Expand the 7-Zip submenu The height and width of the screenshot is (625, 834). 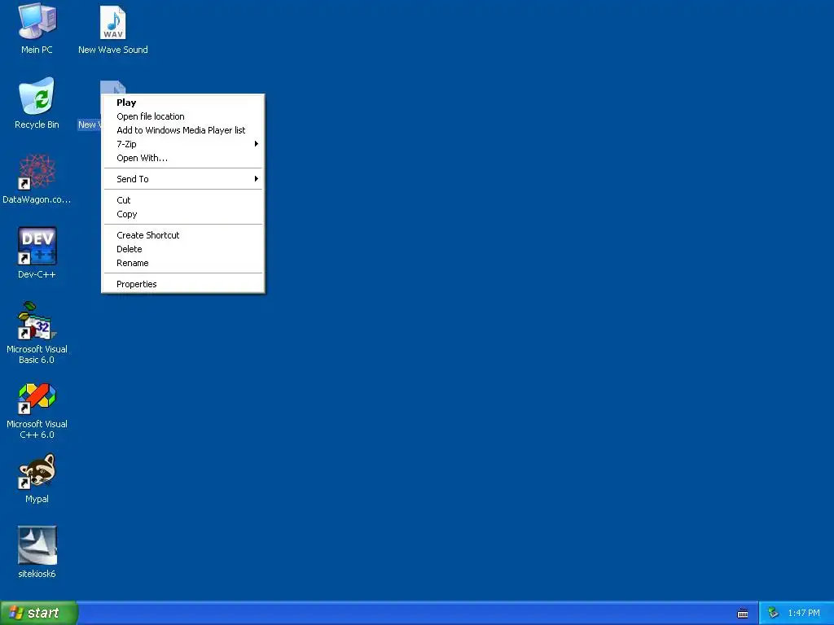[x=183, y=144]
